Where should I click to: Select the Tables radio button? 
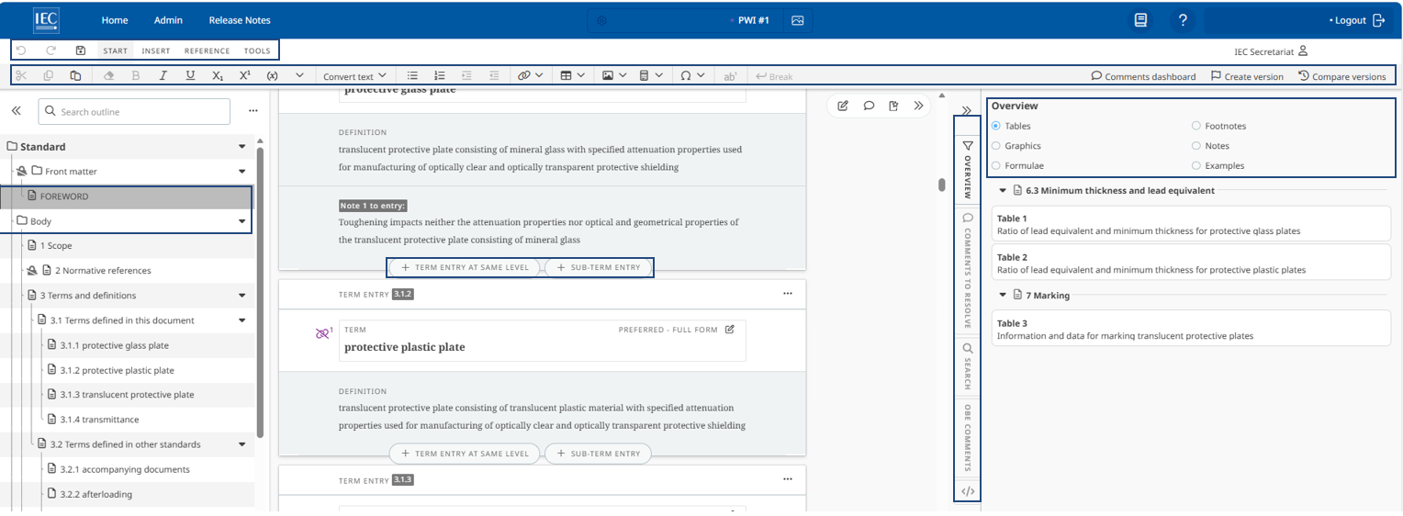[x=996, y=126]
